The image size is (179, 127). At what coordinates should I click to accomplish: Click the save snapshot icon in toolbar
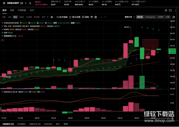(92, 17)
